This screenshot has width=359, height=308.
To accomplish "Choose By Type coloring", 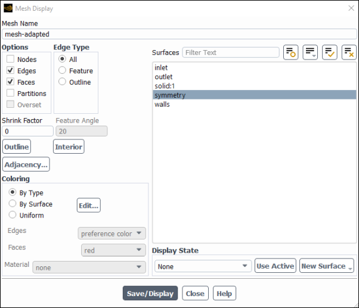I will click(13, 192).
